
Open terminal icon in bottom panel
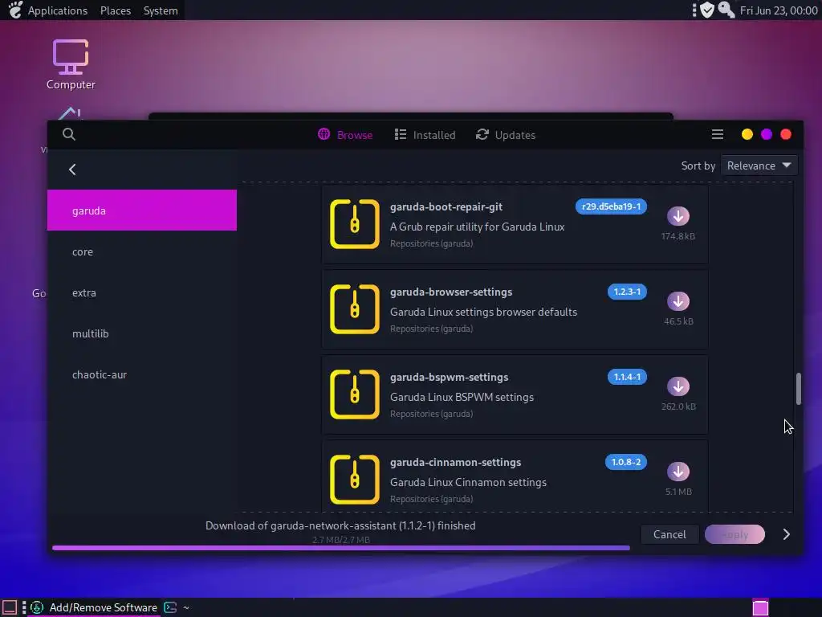[x=170, y=607]
